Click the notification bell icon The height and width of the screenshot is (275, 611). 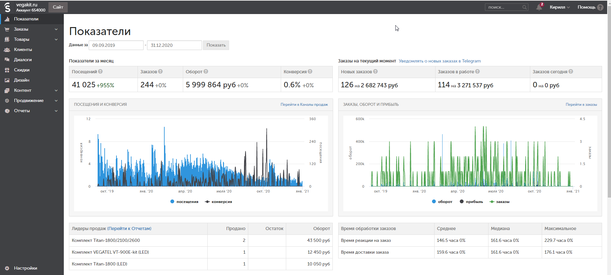(x=539, y=7)
